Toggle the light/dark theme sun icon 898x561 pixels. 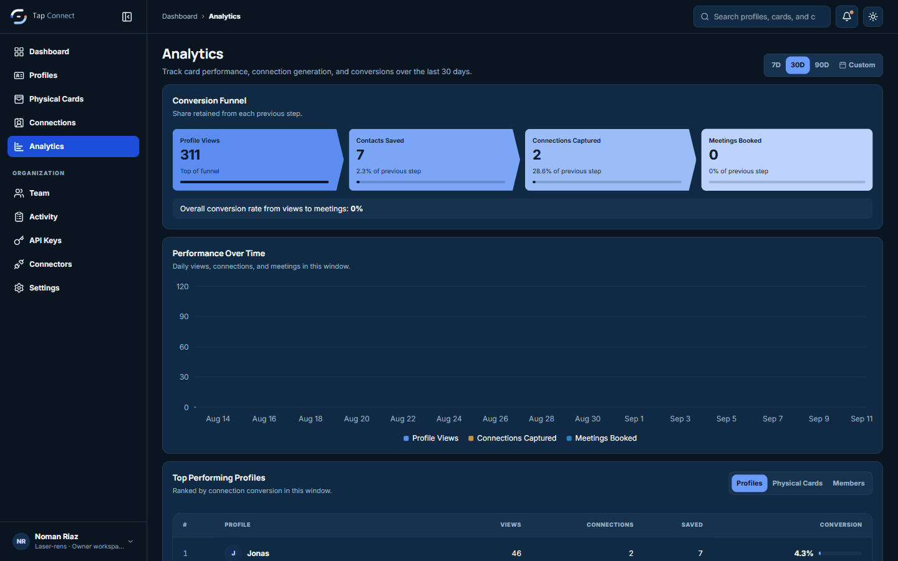pos(873,17)
